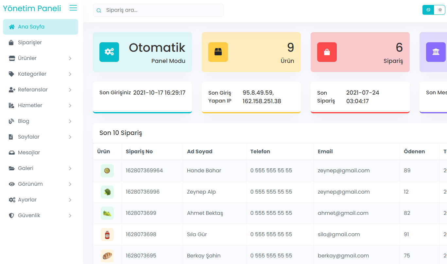
Task: Click the hamburger menu icon beside Yönetim Paneli
Action: coord(73,8)
